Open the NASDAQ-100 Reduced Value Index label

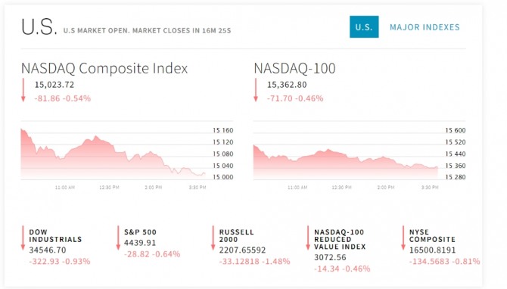coord(340,239)
